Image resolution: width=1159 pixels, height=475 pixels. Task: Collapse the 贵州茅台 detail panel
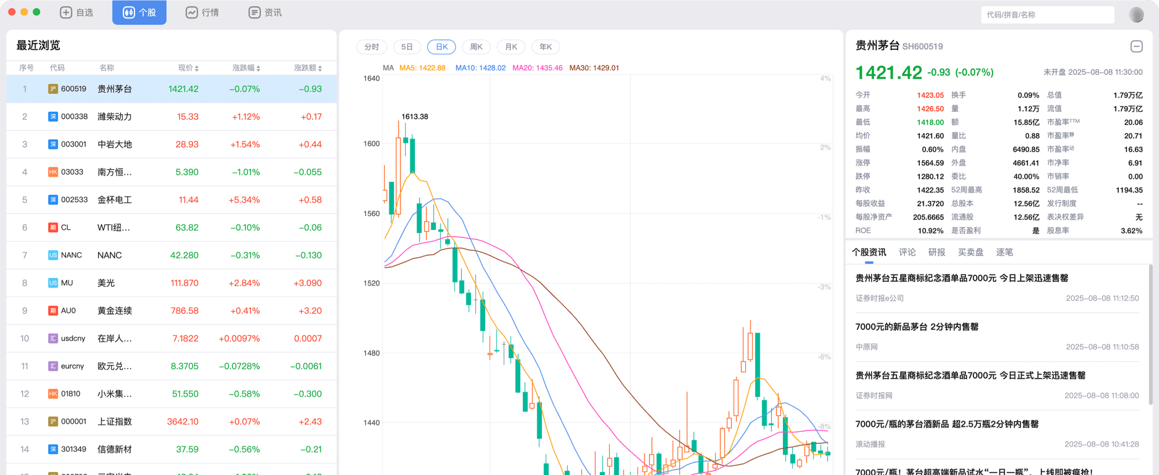tap(1136, 46)
